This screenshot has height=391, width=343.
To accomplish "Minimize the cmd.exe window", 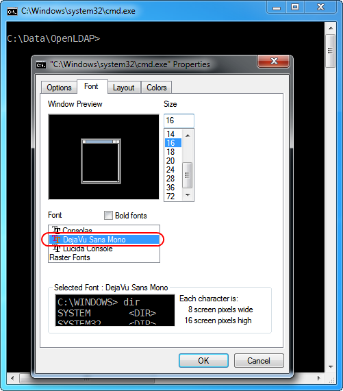I will (276, 8).
